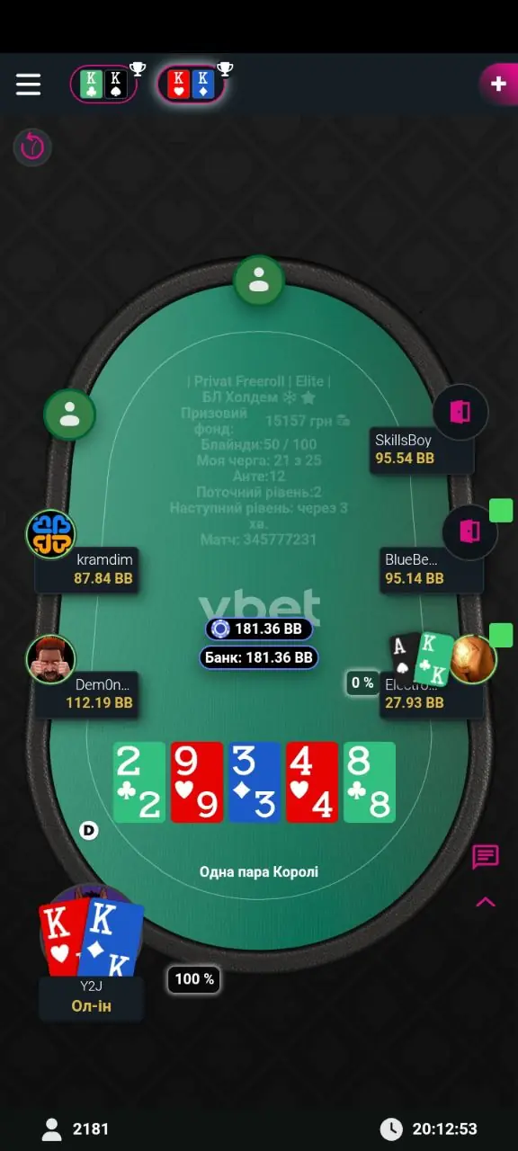518x1151 pixels.
Task: Take the empty seat on left side
Action: [x=70, y=414]
